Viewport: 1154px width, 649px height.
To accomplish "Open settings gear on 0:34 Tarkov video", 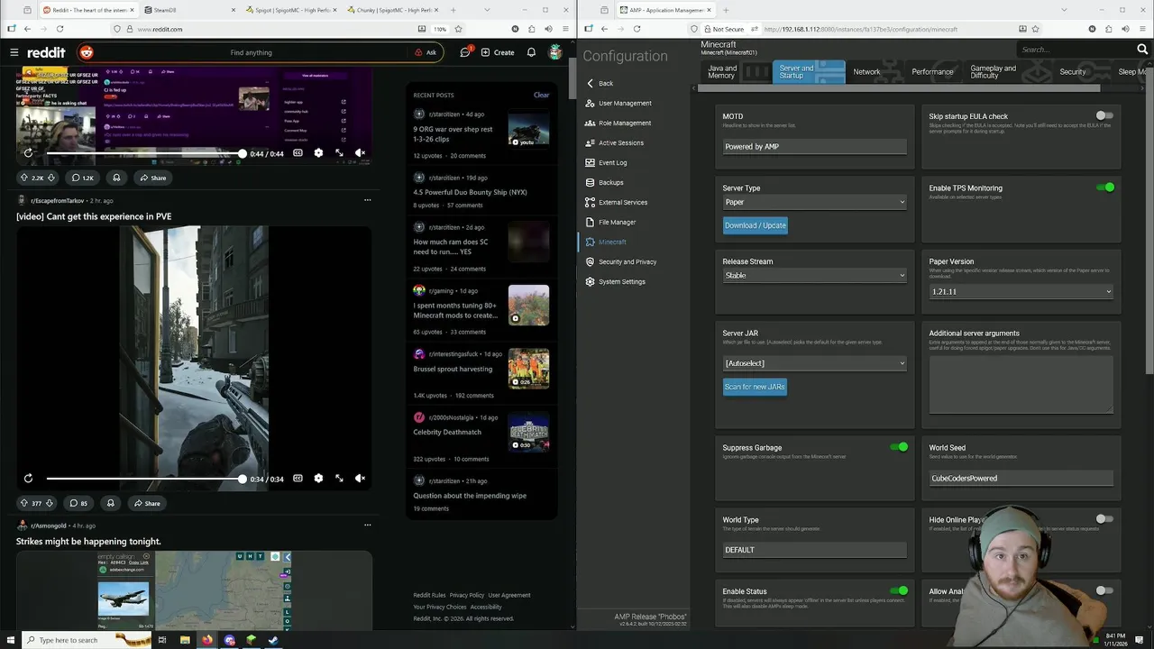I will click(318, 479).
